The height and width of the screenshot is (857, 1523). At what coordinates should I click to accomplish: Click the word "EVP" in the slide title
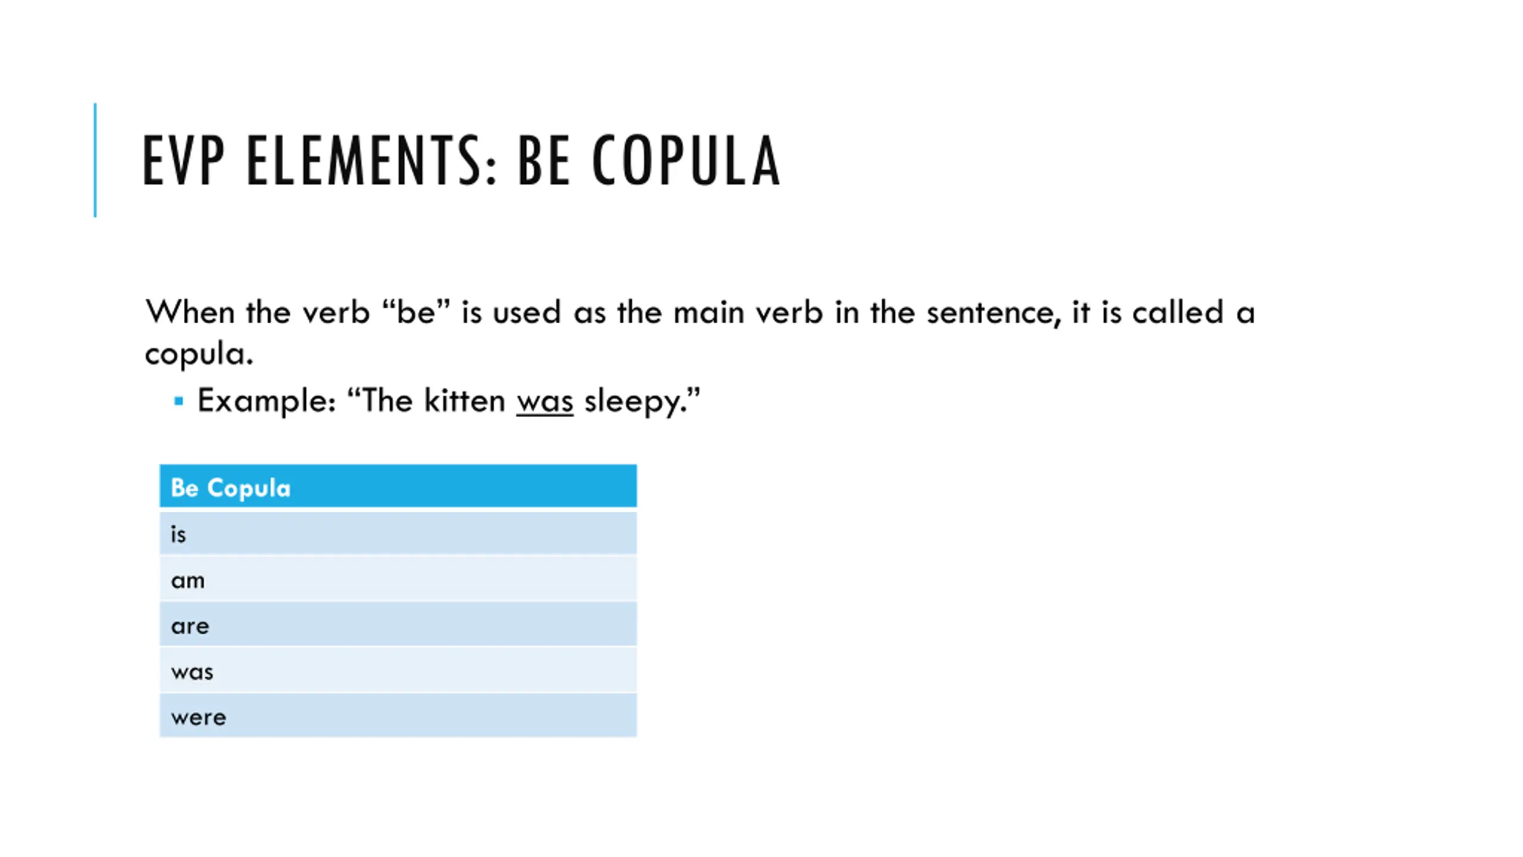click(183, 161)
